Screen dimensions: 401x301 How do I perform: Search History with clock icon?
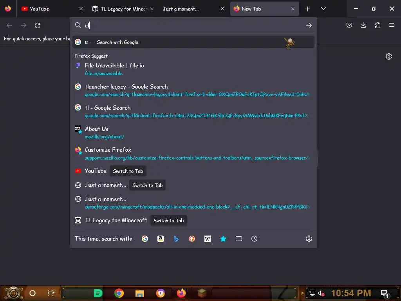click(x=254, y=239)
